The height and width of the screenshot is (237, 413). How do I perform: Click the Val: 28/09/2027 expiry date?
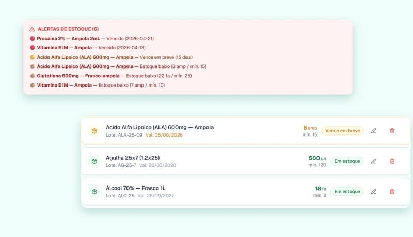(156, 196)
